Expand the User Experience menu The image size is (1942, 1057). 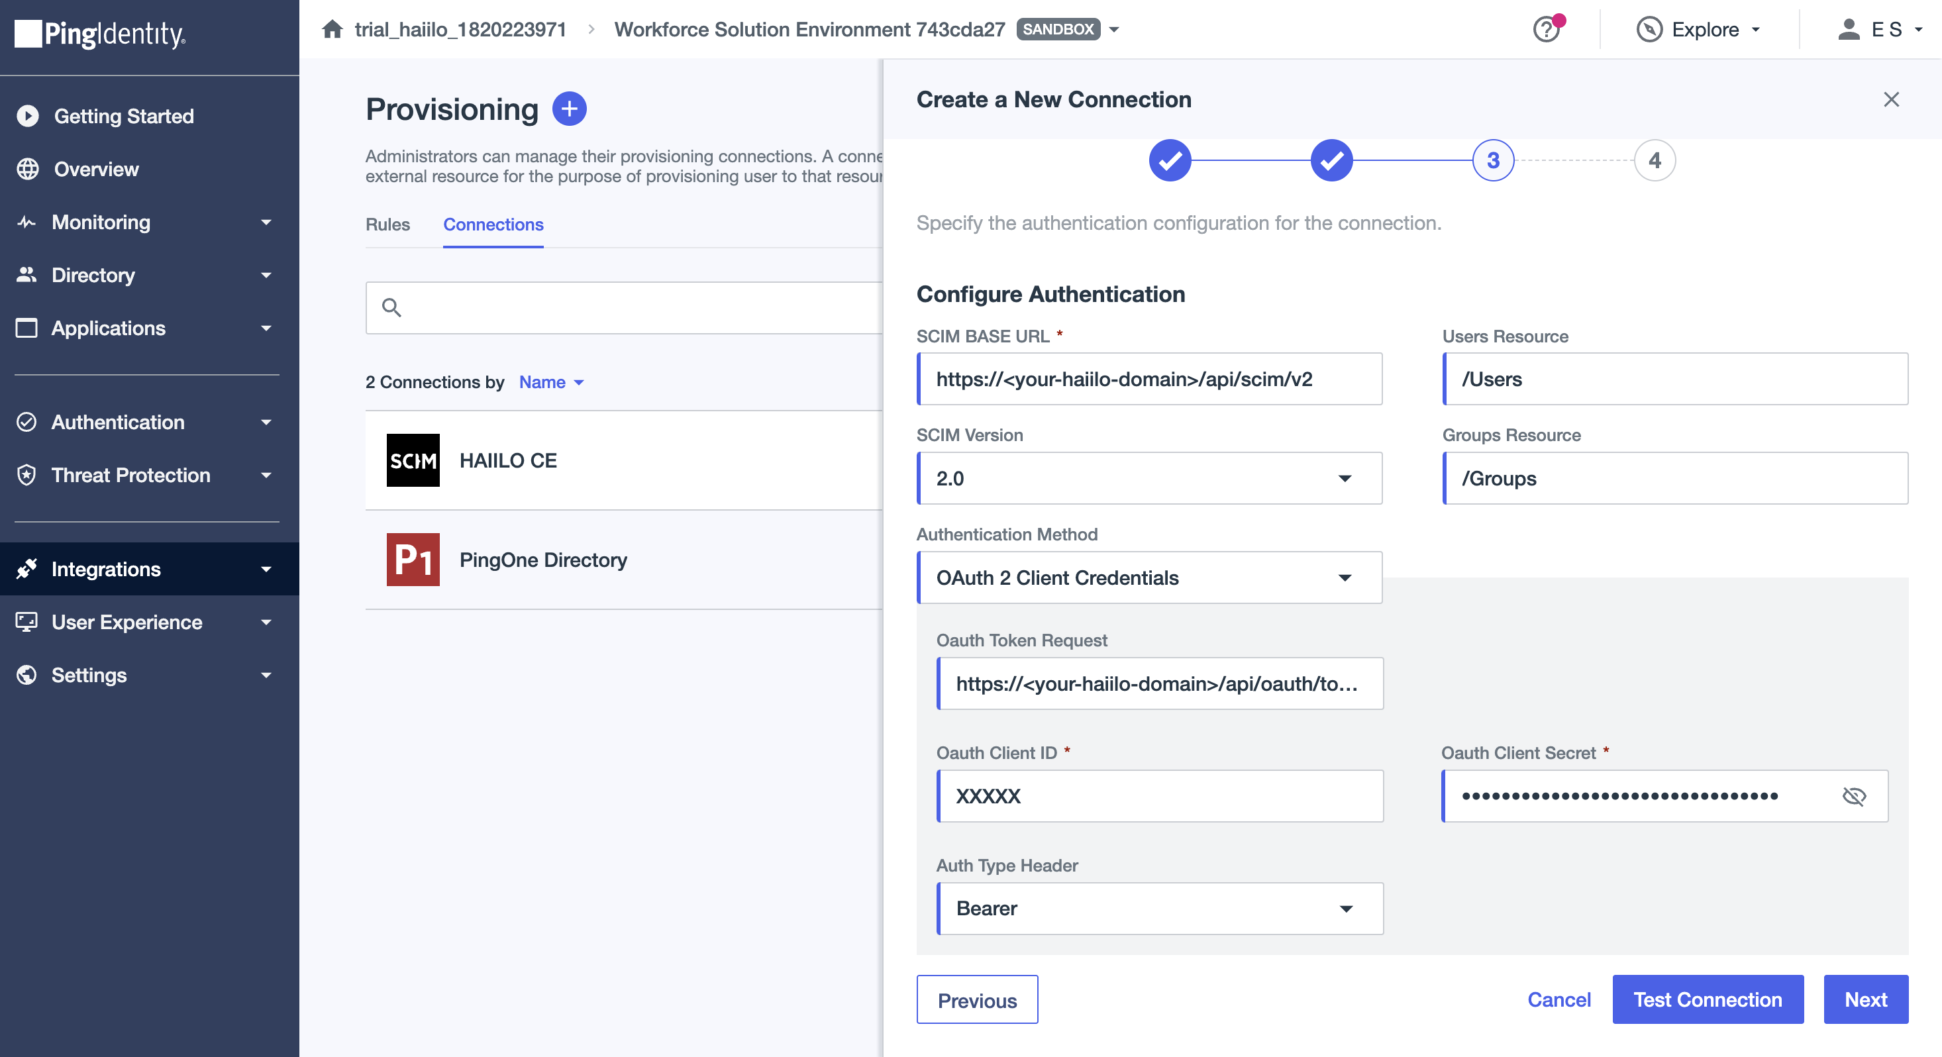click(266, 622)
